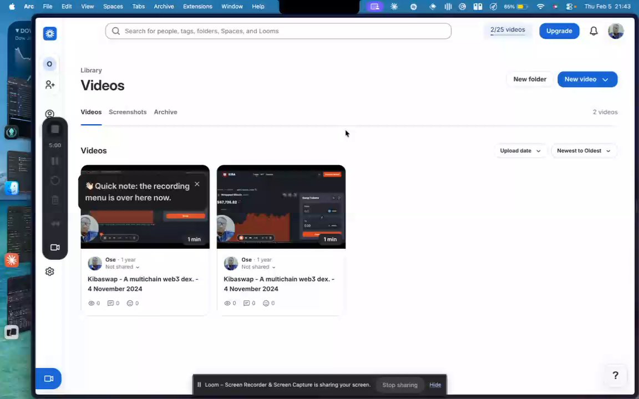Open the Spaces menu
The image size is (639, 399).
click(x=113, y=7)
